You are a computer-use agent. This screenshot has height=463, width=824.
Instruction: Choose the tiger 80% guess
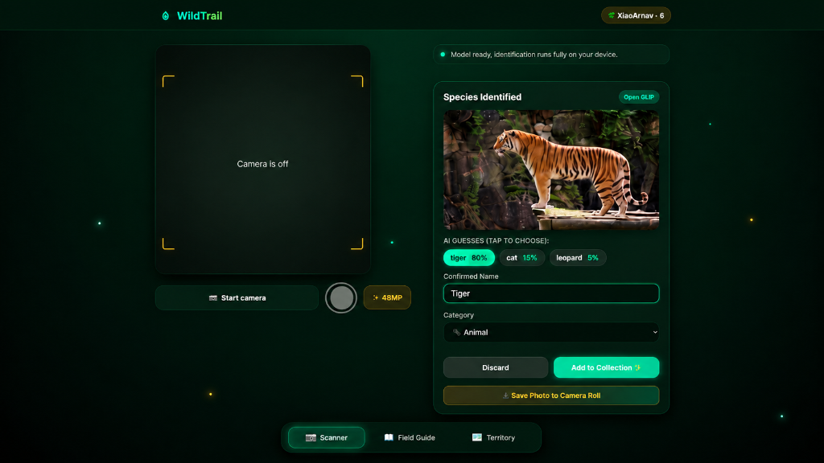tap(469, 258)
